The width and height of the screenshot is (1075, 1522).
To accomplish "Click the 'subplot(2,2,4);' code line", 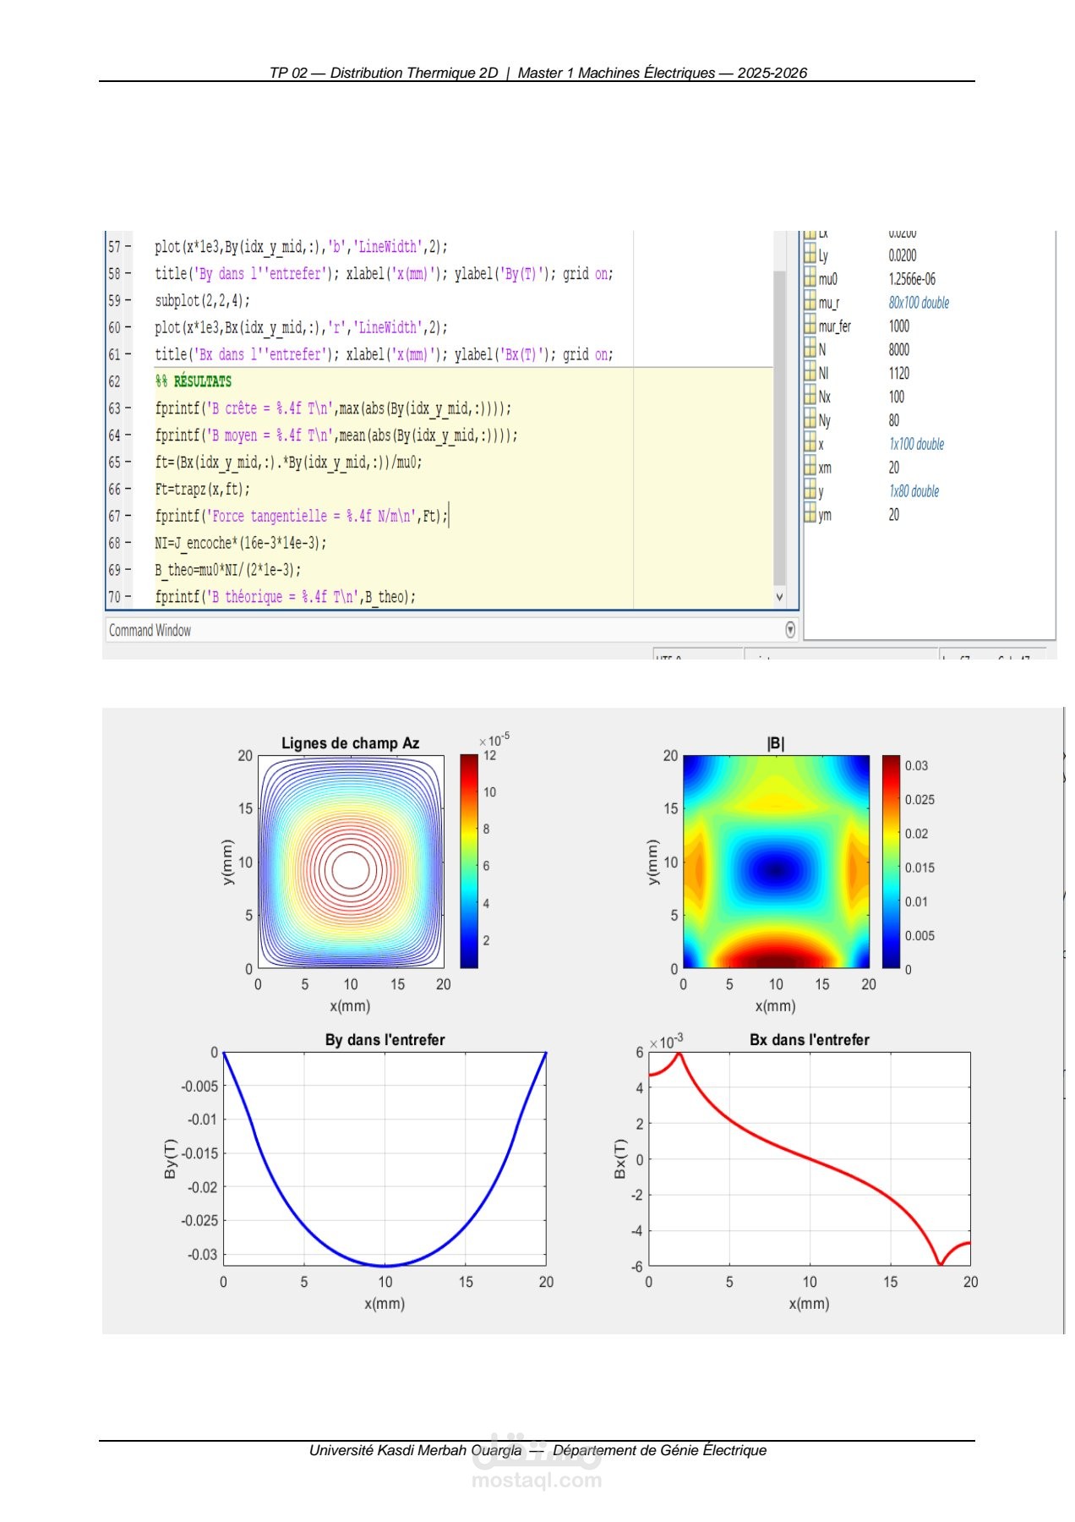I will (203, 300).
